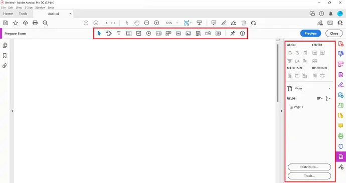Select the Add Check Box tool

pyautogui.click(x=138, y=34)
